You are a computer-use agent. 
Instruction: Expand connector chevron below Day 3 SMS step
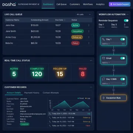click(113, 90)
